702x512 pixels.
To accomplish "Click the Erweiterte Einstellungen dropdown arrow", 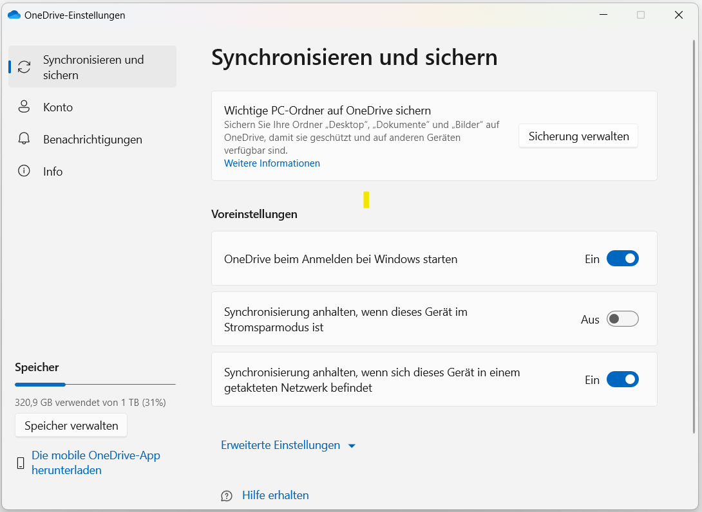I will coord(352,446).
